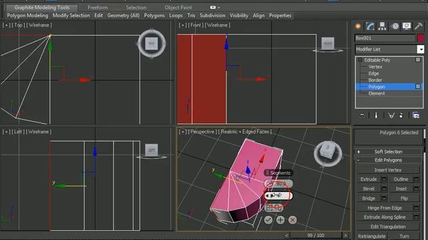
Task: Click the Front viewport ViewCube
Action: [x=328, y=43]
